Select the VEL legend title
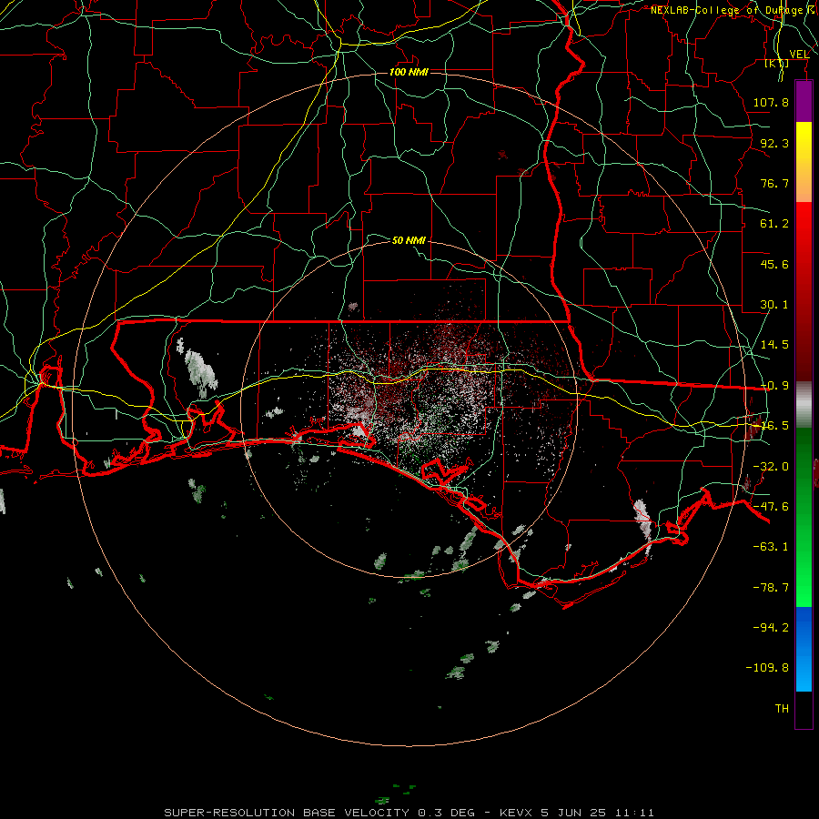819x819 pixels. click(x=799, y=55)
